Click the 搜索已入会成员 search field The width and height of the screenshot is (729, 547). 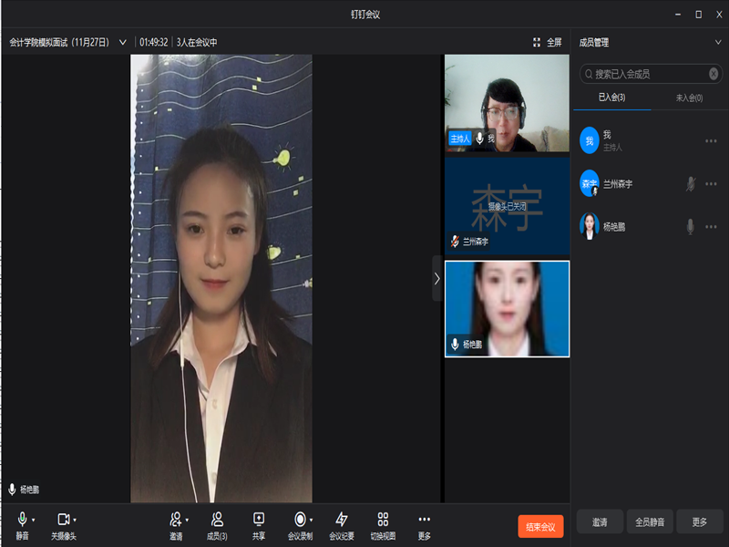pos(649,74)
